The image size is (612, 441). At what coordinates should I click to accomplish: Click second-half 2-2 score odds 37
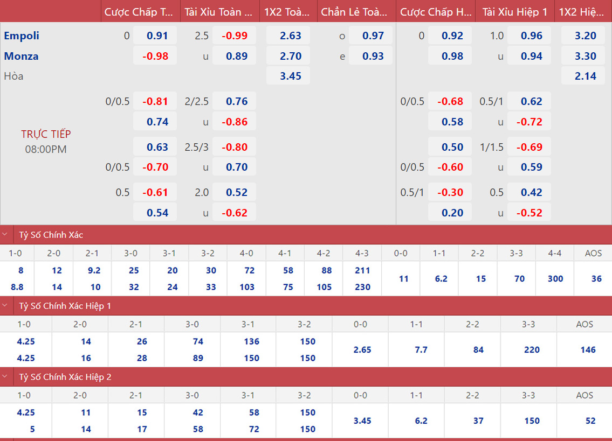(x=478, y=421)
